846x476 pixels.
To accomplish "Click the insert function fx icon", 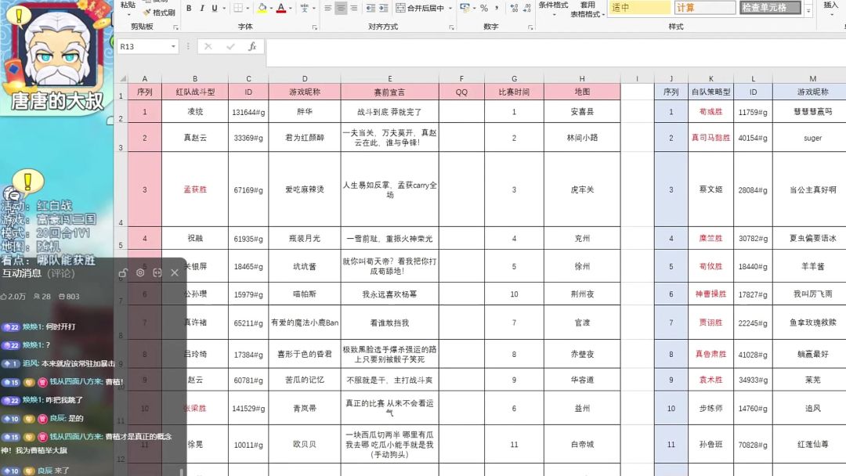I will tap(252, 47).
